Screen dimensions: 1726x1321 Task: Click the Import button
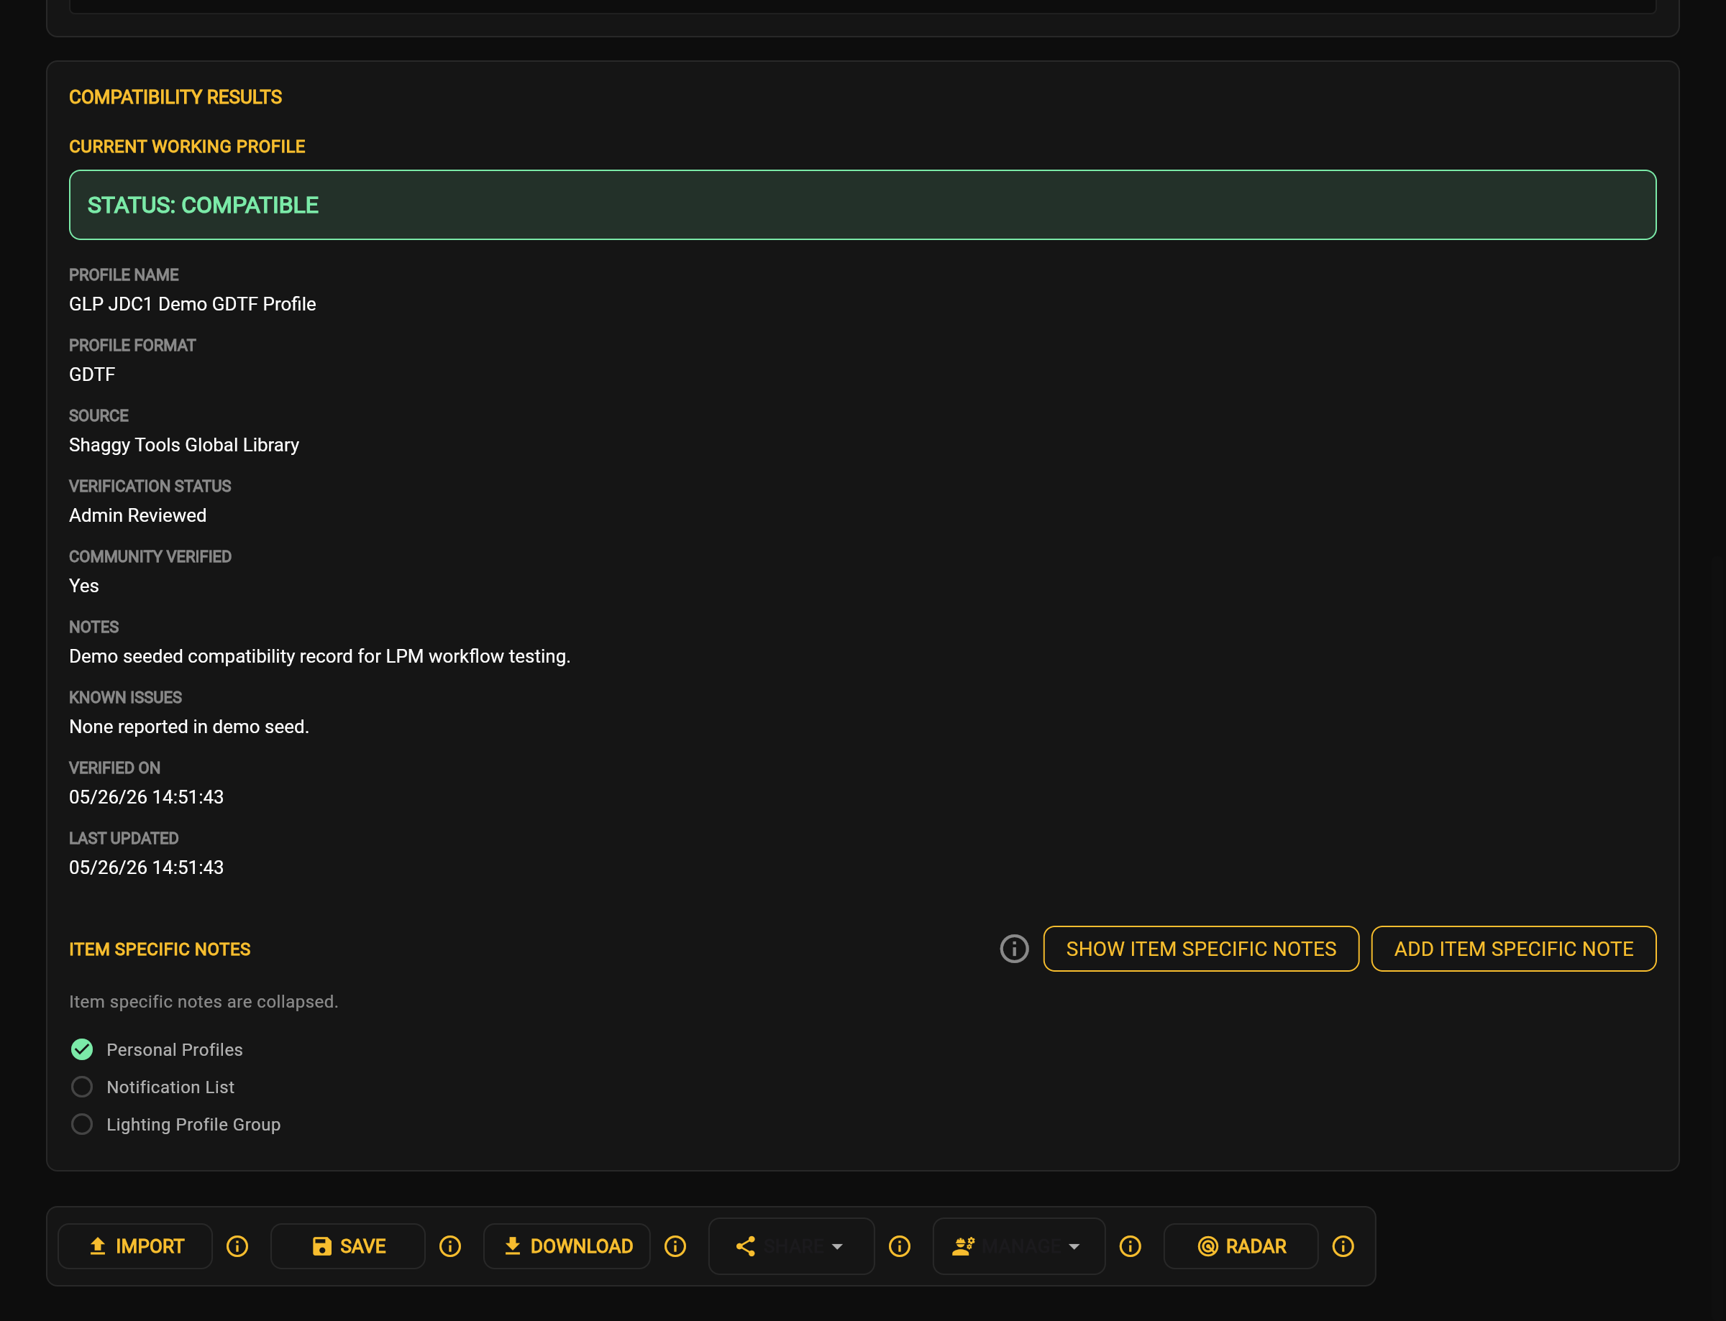coord(135,1246)
